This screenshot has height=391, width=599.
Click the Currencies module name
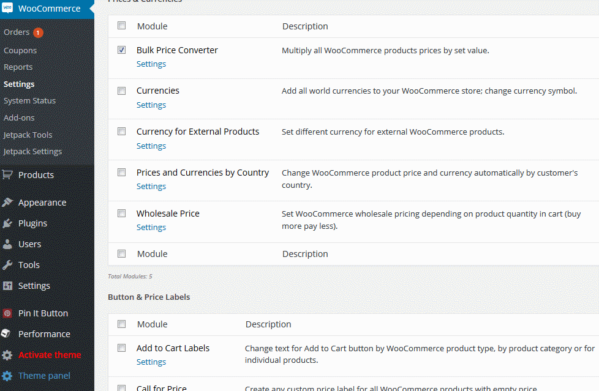click(158, 91)
